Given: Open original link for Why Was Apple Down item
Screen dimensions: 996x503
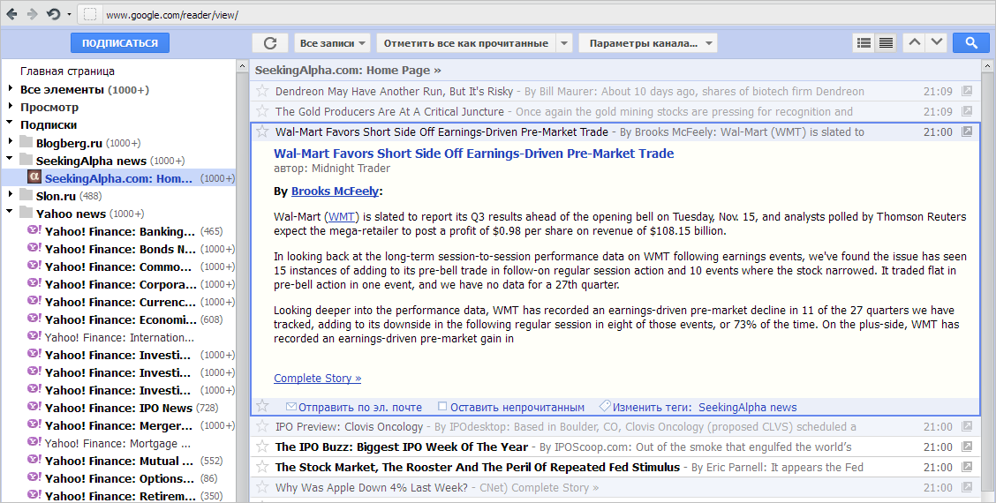Looking at the screenshot, I should point(967,487).
